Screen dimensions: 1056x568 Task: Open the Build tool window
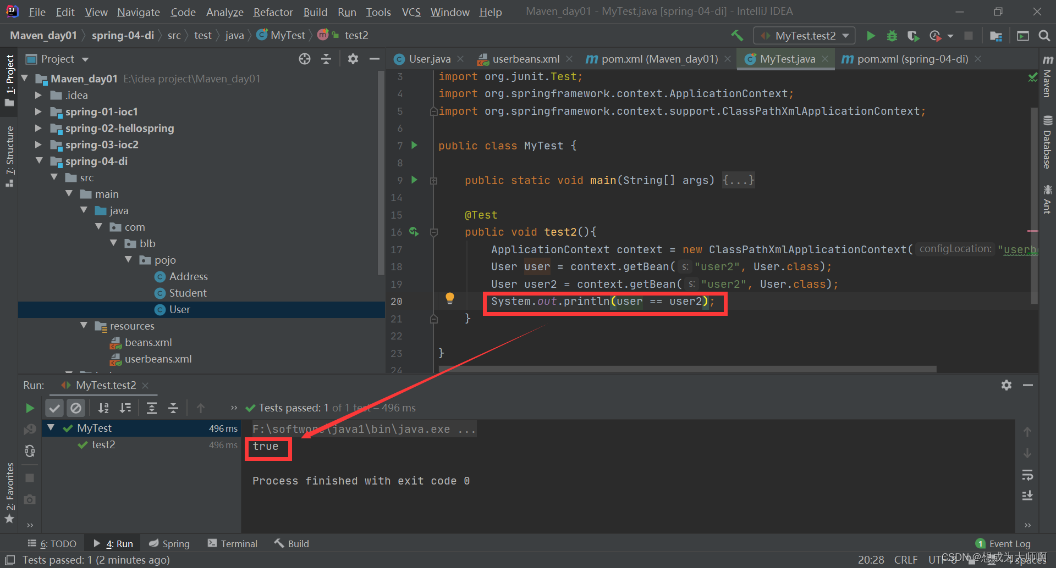[292, 543]
